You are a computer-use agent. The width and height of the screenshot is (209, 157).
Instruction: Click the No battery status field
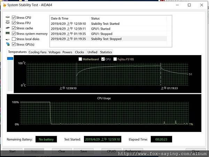pyautogui.click(x=46, y=139)
